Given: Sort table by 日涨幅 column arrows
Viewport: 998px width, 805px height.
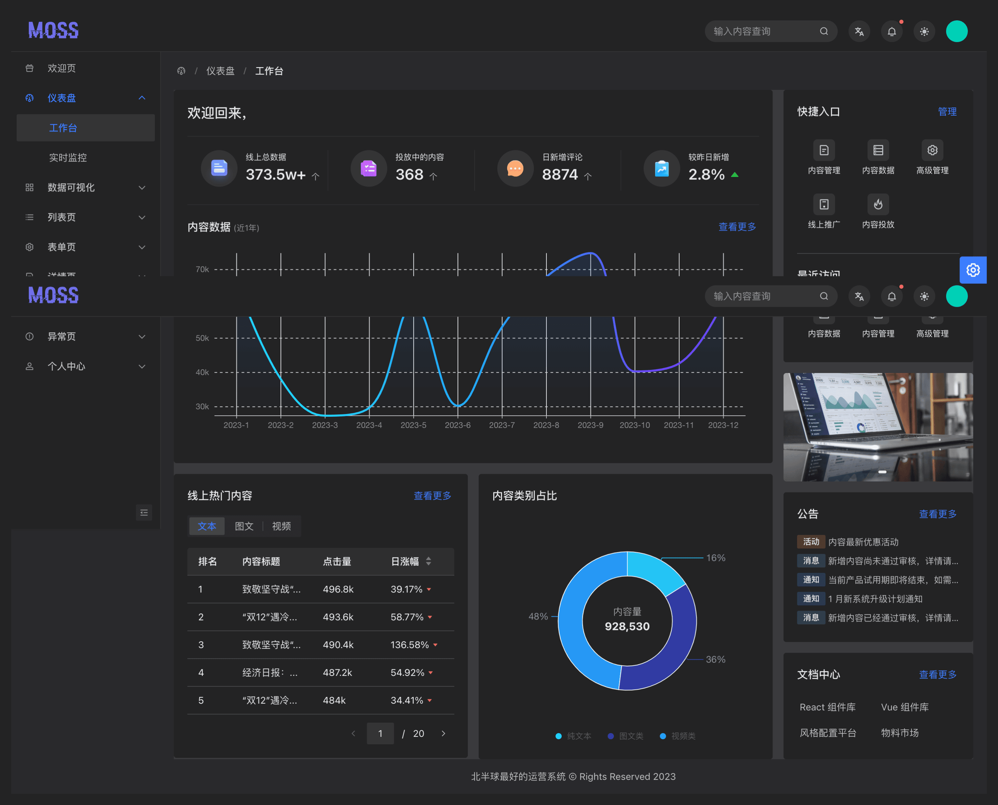Looking at the screenshot, I should 428,561.
